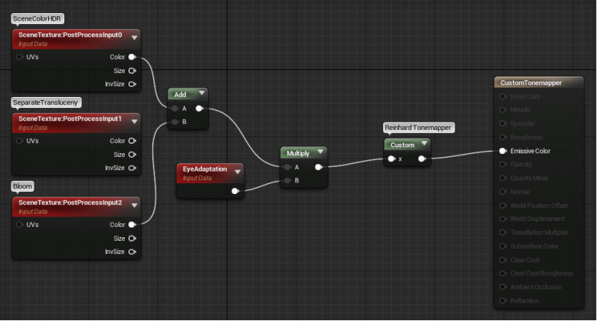597x321 pixels.
Task: Select the Custom node title
Action: click(x=402, y=144)
